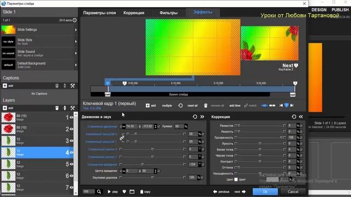351x197 pixels.
Task: Toggle visibility of layer 5
Action: [x=71, y=164]
